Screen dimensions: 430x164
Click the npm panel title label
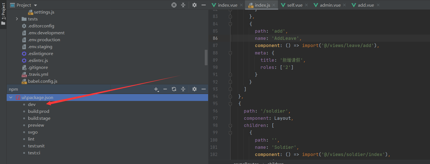13,89
